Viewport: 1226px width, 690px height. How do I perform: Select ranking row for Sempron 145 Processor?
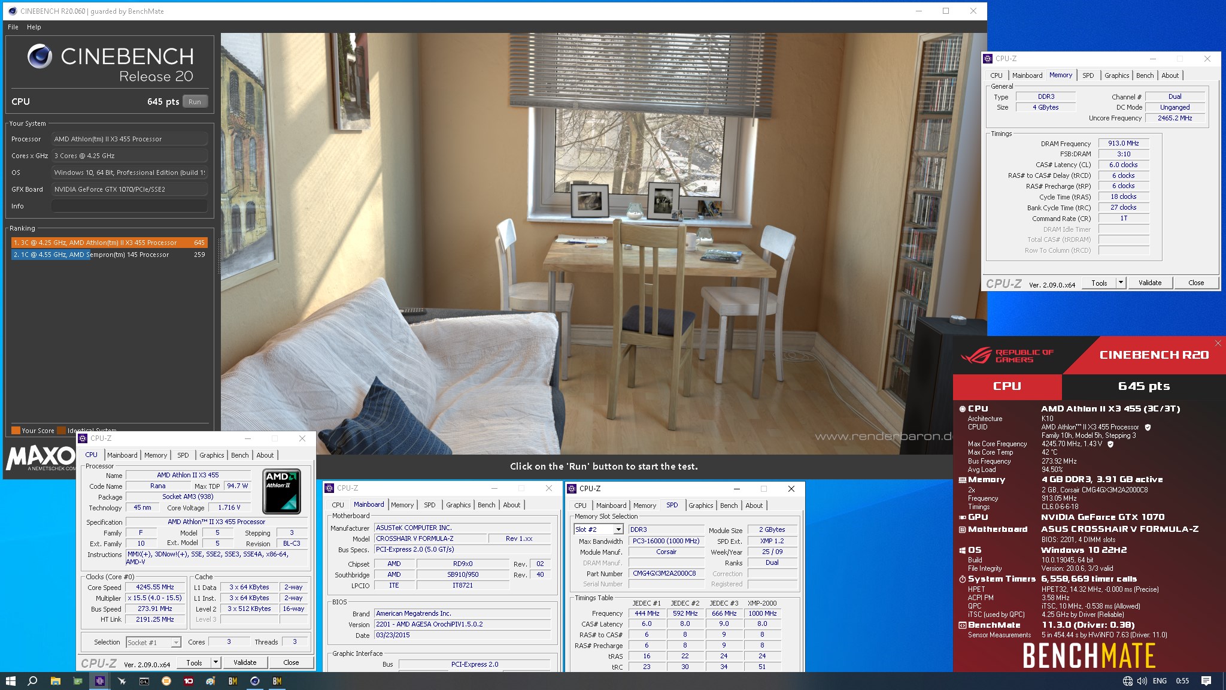pyautogui.click(x=110, y=255)
